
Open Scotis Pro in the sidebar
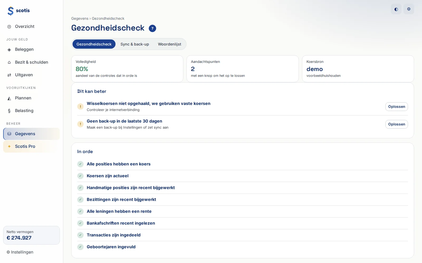tap(31, 146)
